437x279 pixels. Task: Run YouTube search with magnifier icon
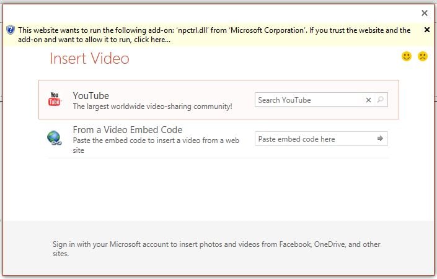click(380, 100)
